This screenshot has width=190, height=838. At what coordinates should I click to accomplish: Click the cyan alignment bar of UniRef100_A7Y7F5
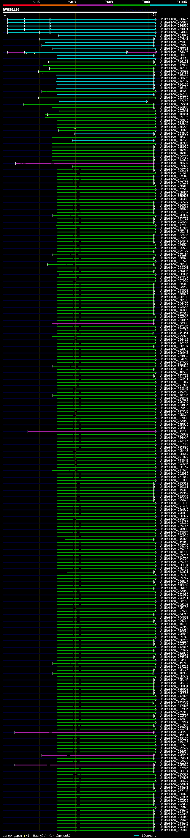pyautogui.click(x=103, y=101)
